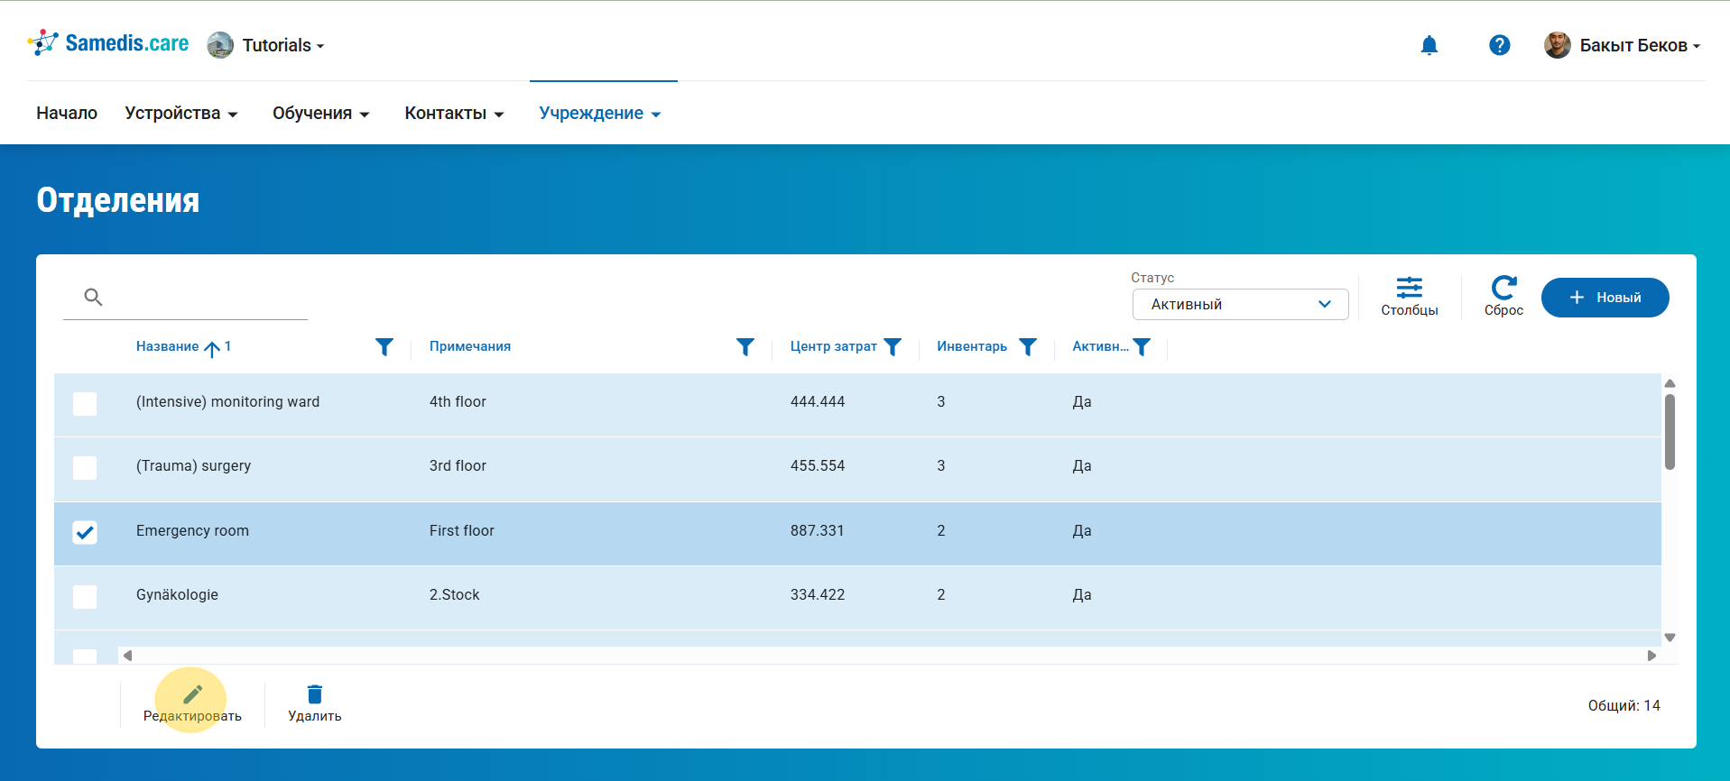Screen dimensions: 1730x781
Task: Click the Новый button
Action: (x=1605, y=298)
